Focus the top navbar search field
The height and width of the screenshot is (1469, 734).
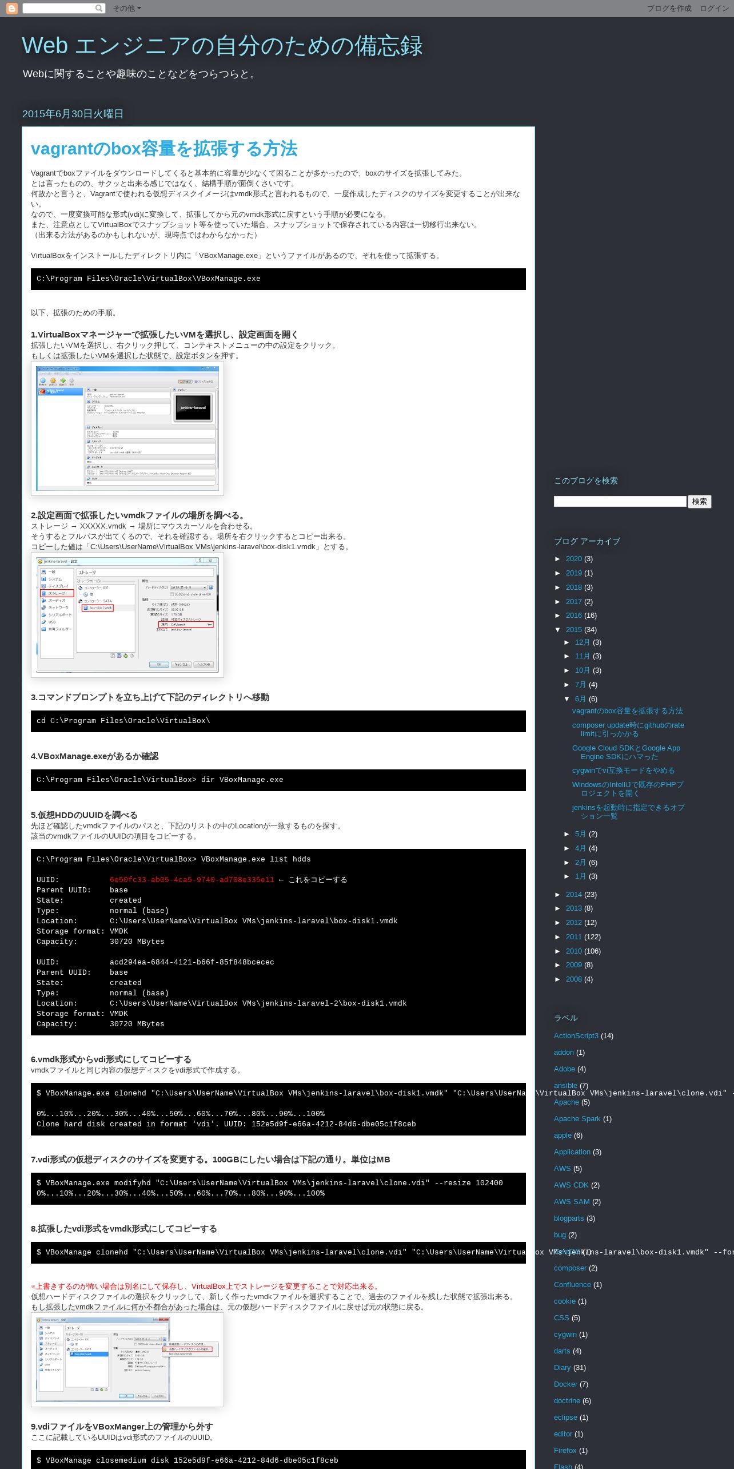(x=58, y=8)
